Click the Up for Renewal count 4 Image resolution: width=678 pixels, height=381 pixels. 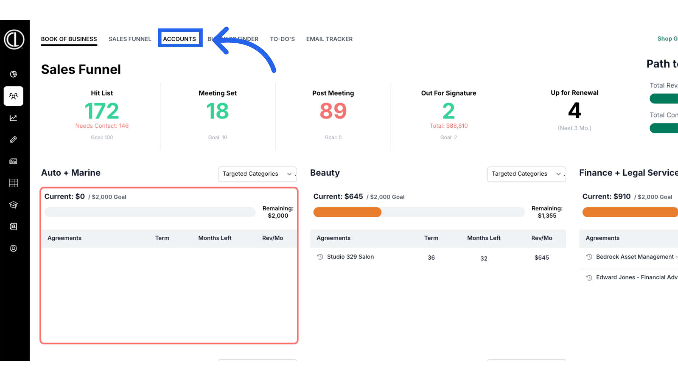(x=575, y=111)
